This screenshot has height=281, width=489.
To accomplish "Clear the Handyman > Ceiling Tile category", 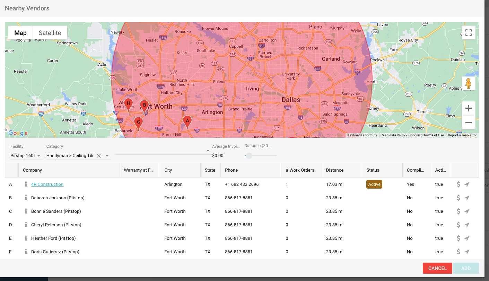I will [99, 156].
